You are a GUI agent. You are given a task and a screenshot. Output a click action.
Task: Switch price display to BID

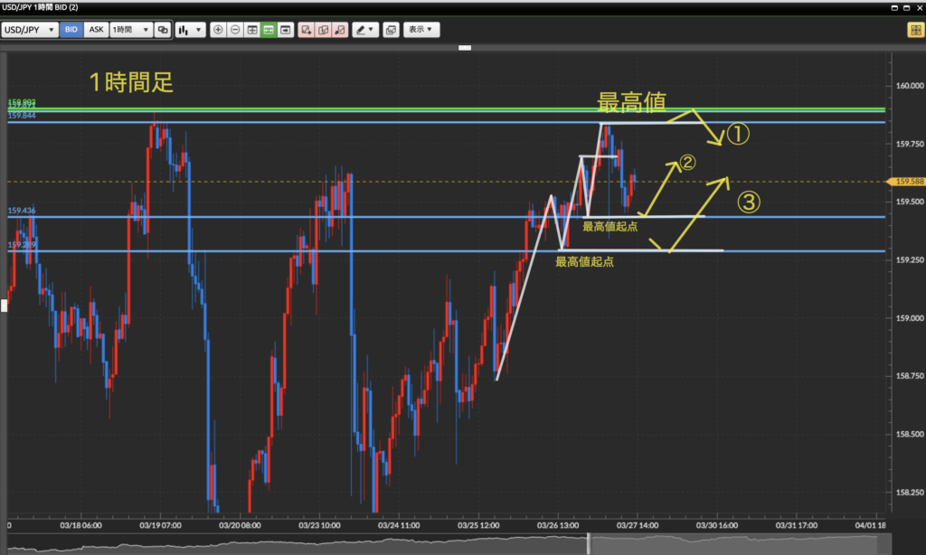(71, 30)
